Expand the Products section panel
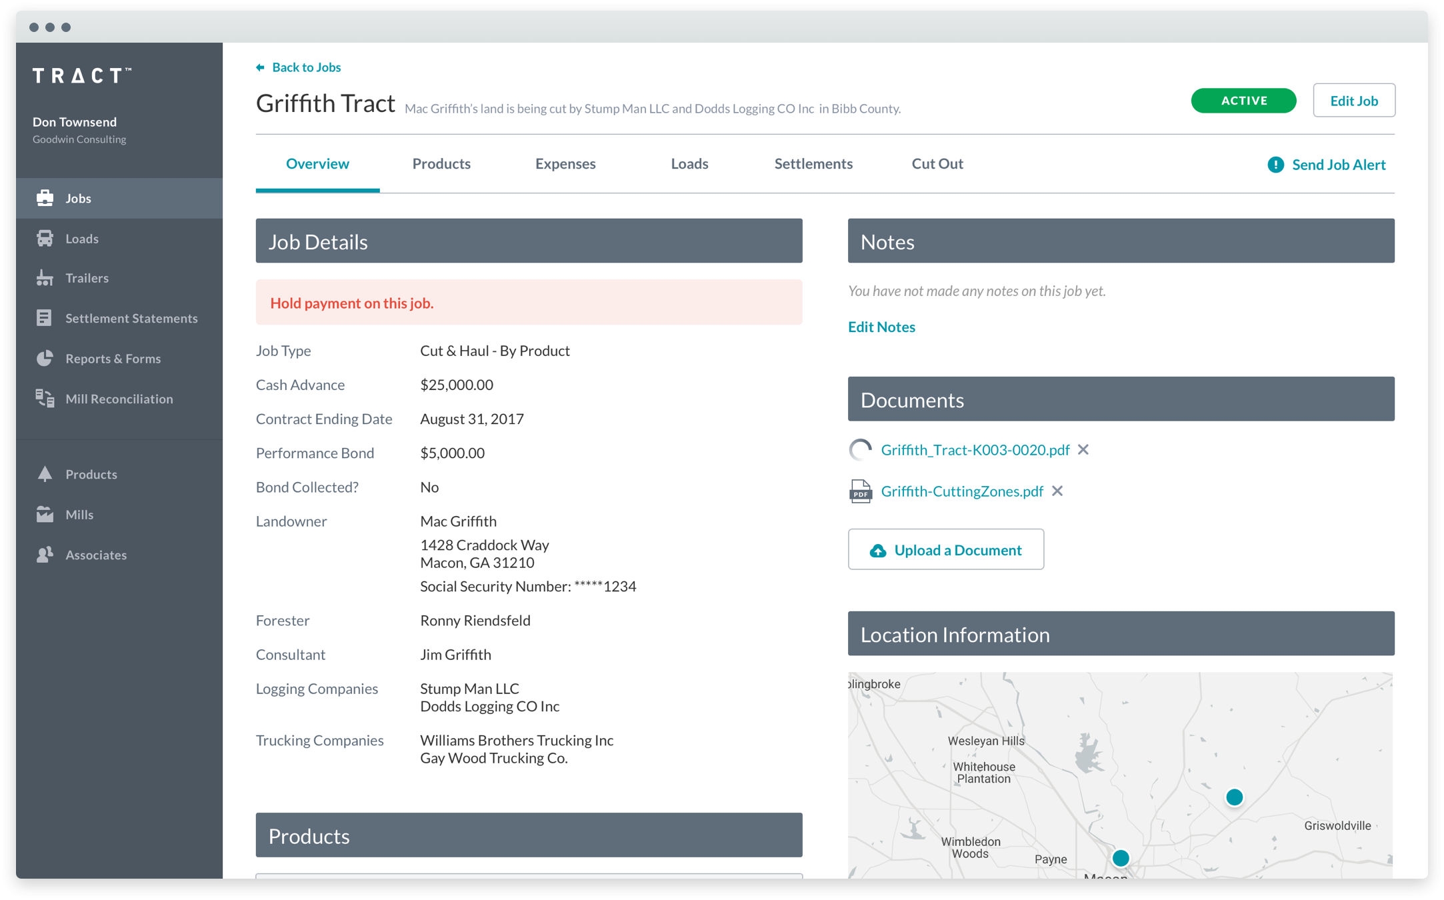The height and width of the screenshot is (900, 1444). coord(529,837)
